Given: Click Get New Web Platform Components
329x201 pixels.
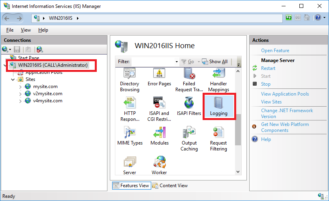Looking at the screenshot, I should [x=285, y=127].
